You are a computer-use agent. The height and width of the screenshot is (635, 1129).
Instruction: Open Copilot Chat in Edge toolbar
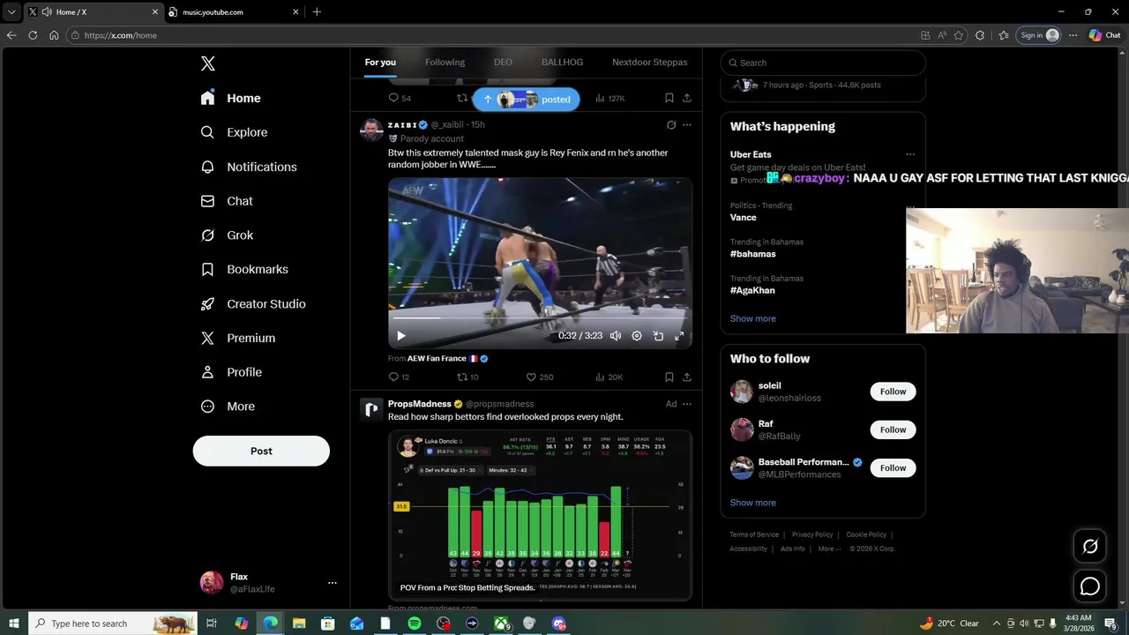1105,35
